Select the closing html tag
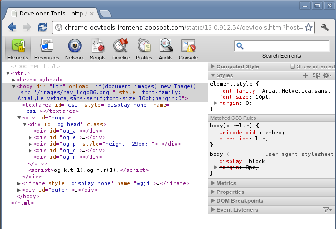This screenshot has width=336, height=229. 22,203
